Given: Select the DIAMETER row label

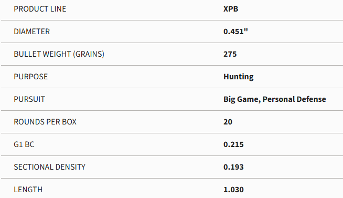Looking at the screenshot, I should tap(31, 32).
